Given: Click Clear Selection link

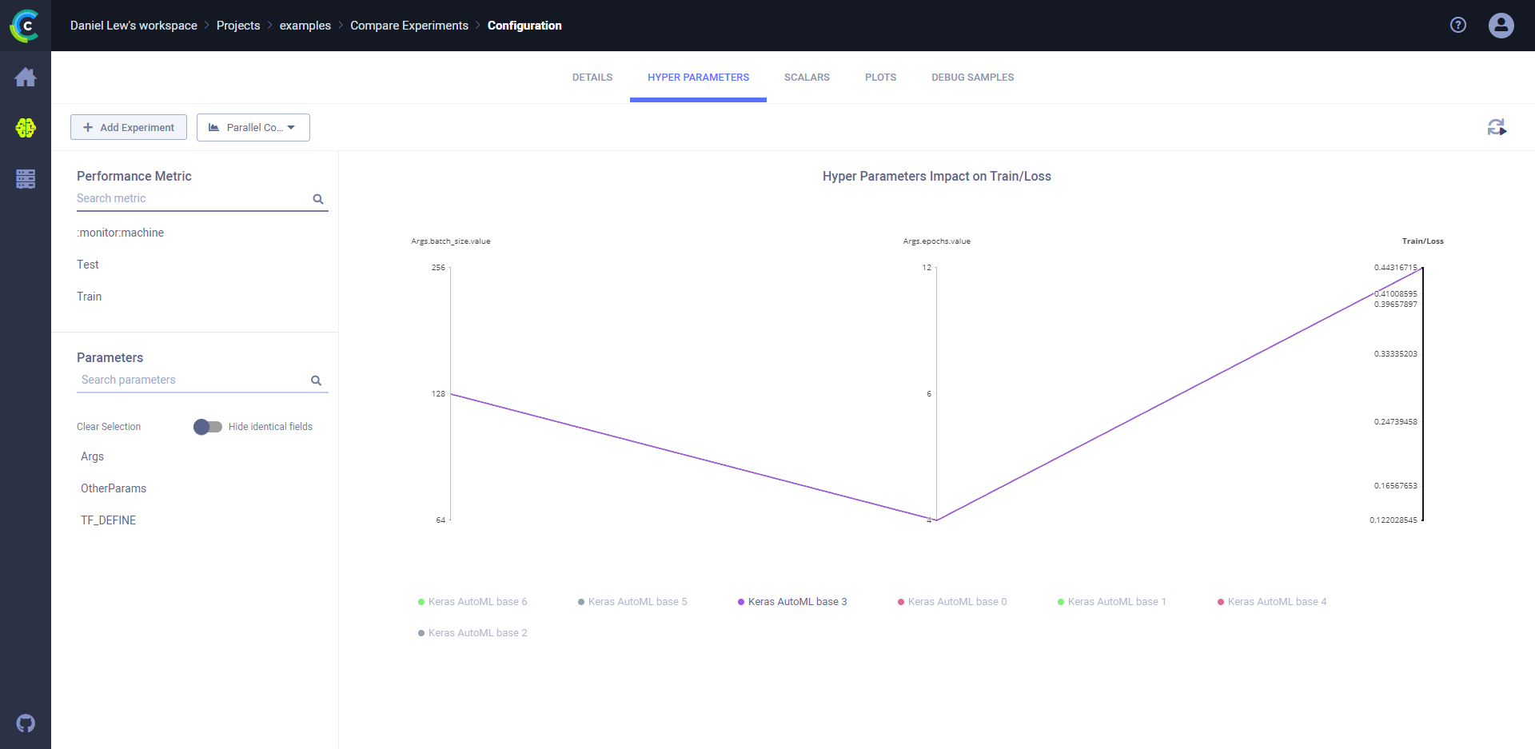Looking at the screenshot, I should pos(109,427).
